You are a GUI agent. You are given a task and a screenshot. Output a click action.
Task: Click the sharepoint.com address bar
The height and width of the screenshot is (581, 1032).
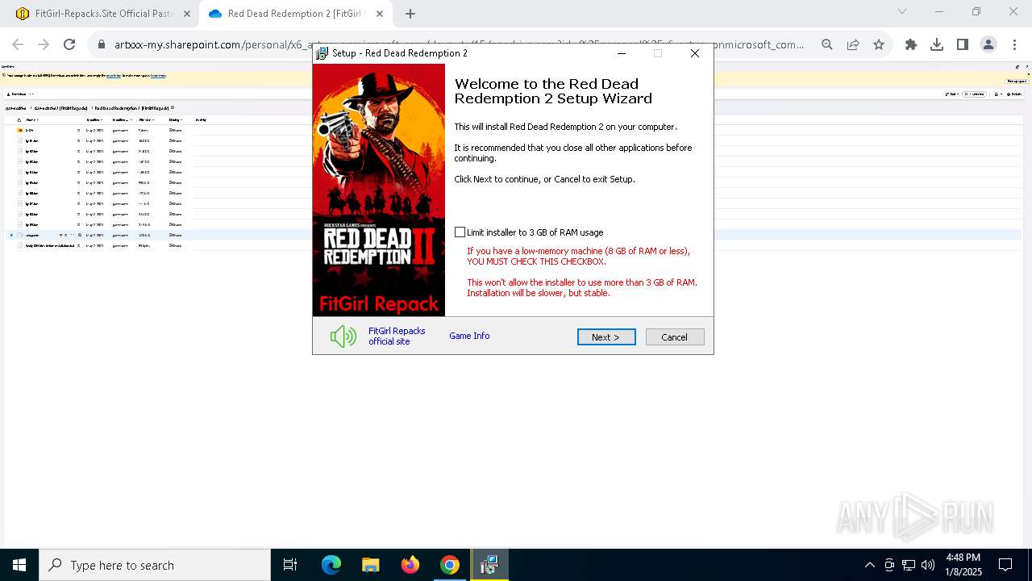coord(460,45)
